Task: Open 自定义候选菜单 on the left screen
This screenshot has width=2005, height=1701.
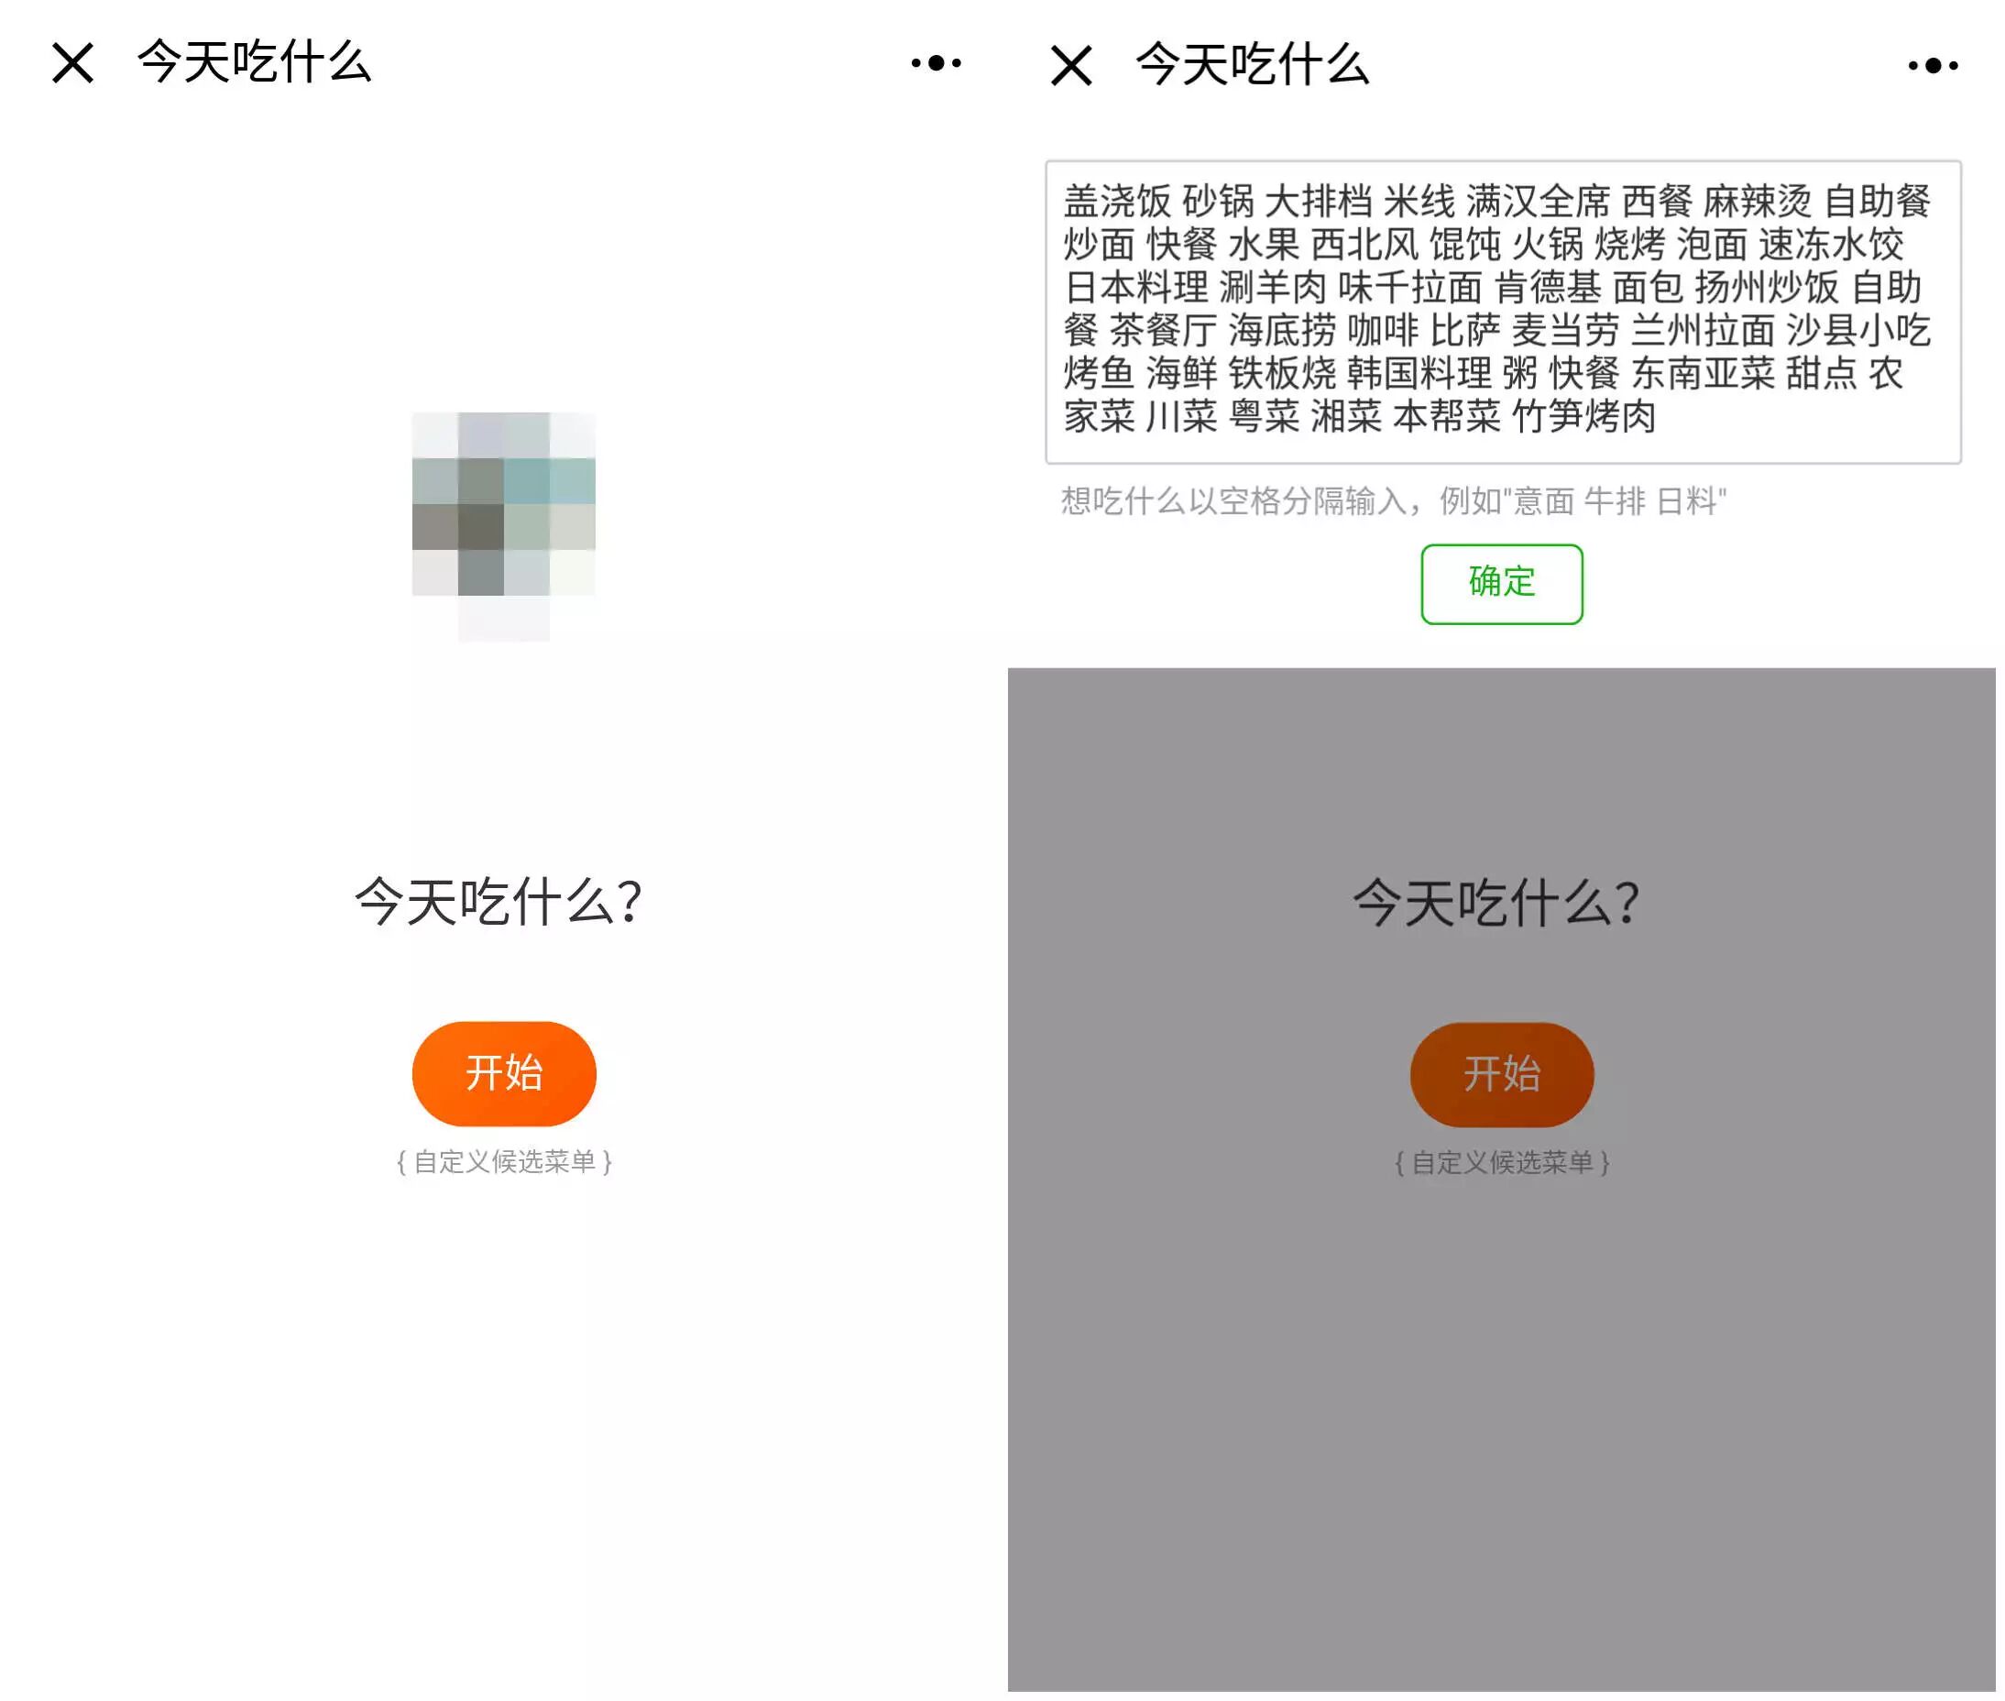Action: [504, 1162]
